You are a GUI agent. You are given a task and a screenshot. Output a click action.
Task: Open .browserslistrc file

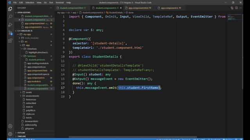(x=31, y=121)
